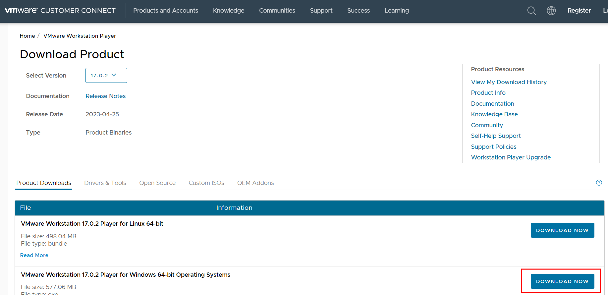Click the Product Resources heading
Viewport: 608px width, 295px height.
498,69
